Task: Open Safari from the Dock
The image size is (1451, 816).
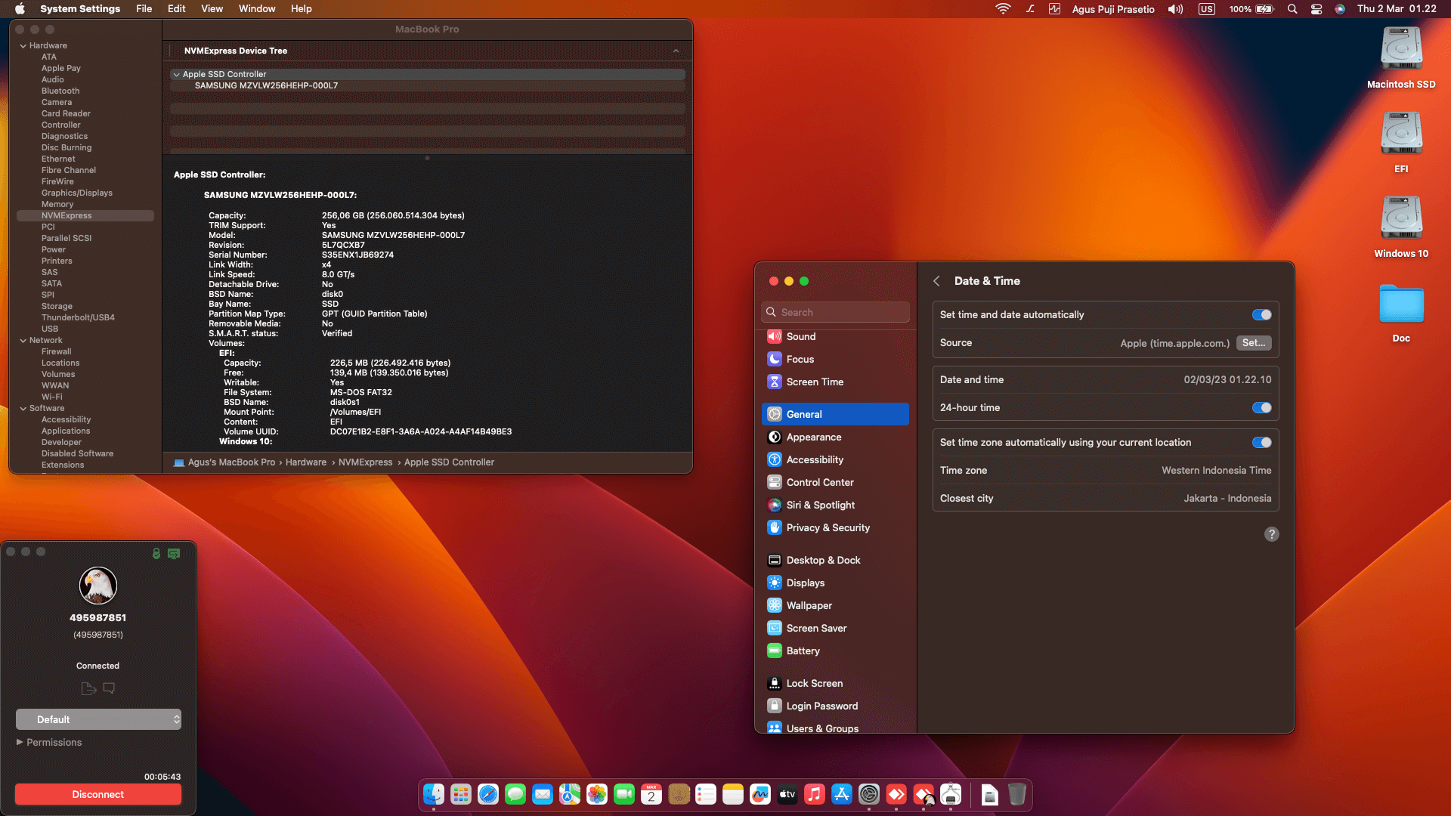Action: pyautogui.click(x=487, y=795)
